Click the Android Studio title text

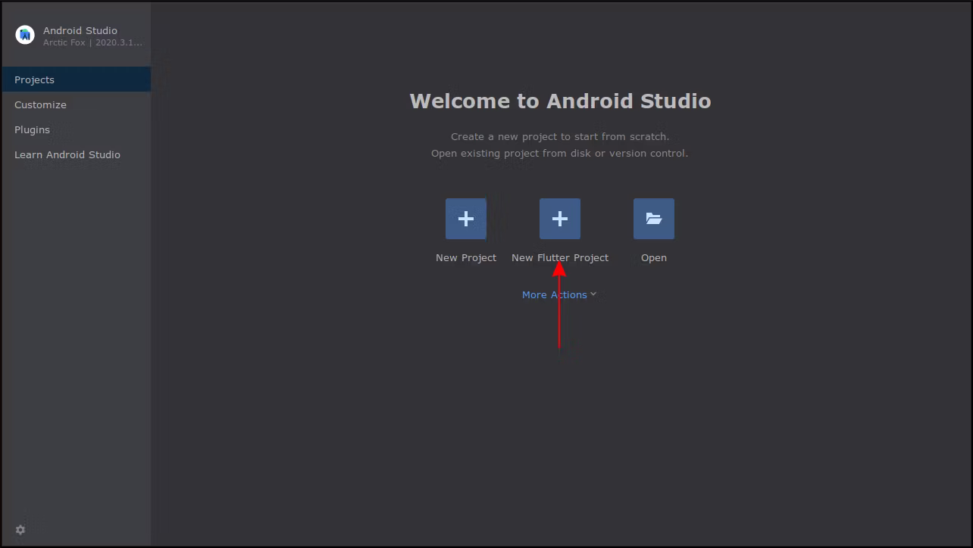80,30
